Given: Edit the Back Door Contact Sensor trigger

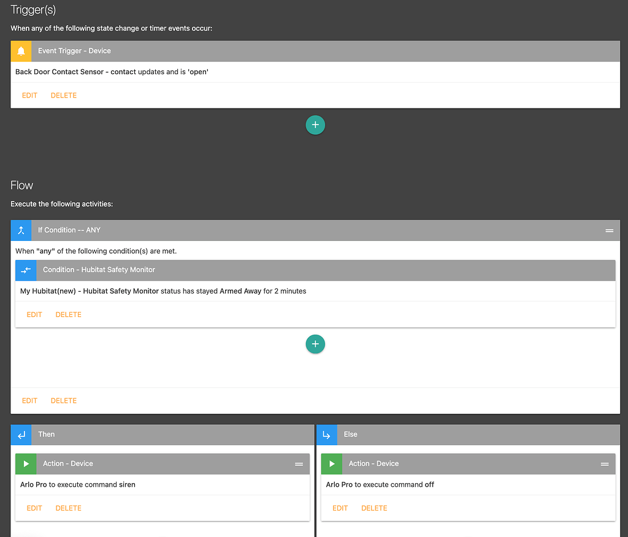Looking at the screenshot, I should pos(29,95).
